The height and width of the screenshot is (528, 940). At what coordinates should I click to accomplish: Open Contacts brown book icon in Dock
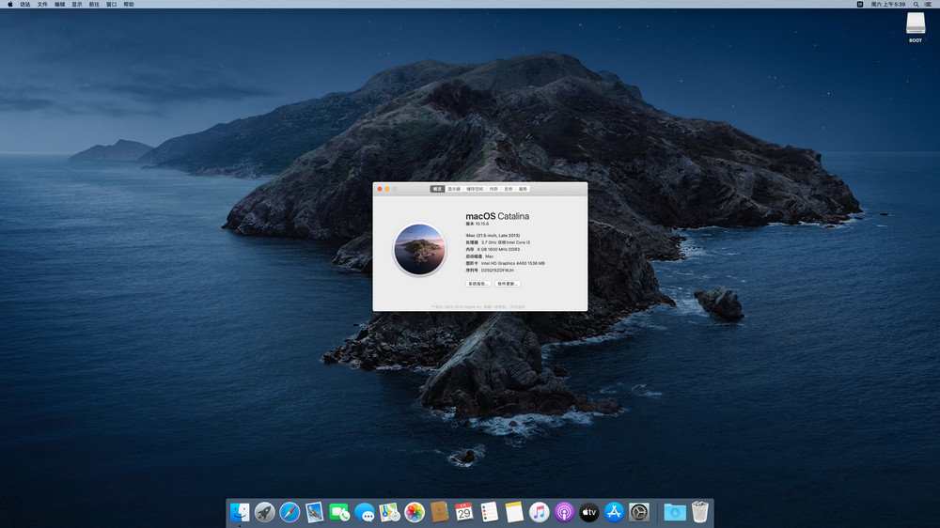[x=439, y=512]
